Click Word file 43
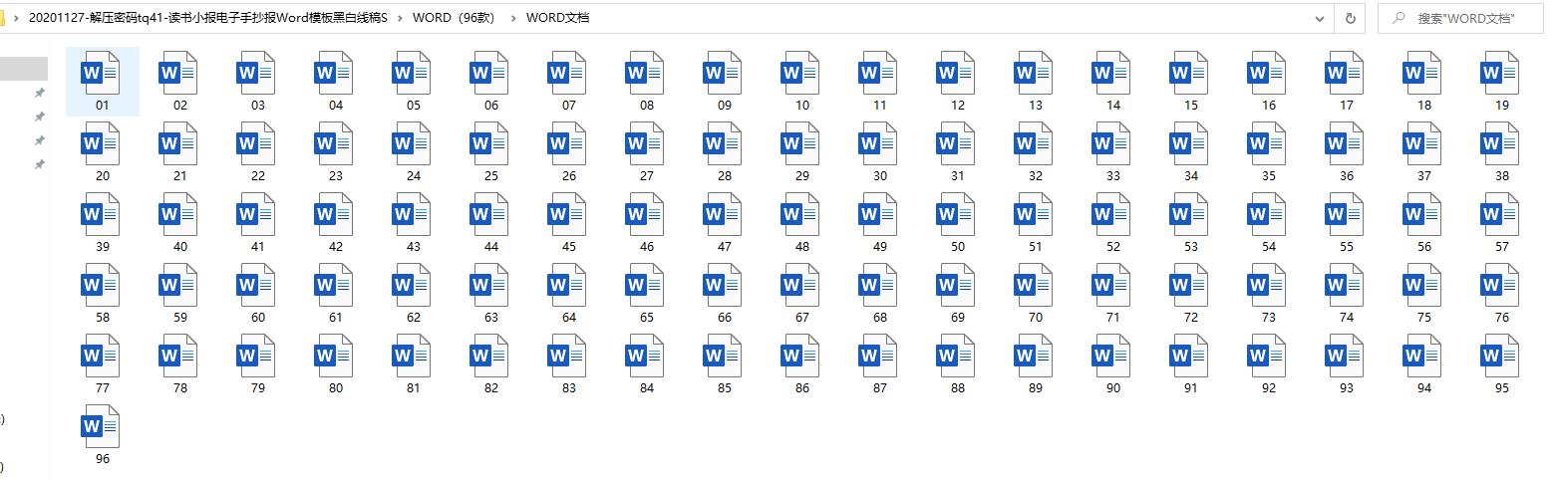 tap(412, 214)
